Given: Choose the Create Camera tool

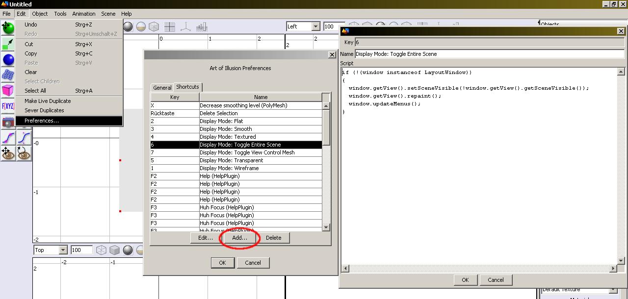Looking at the screenshot, I should point(8,122).
